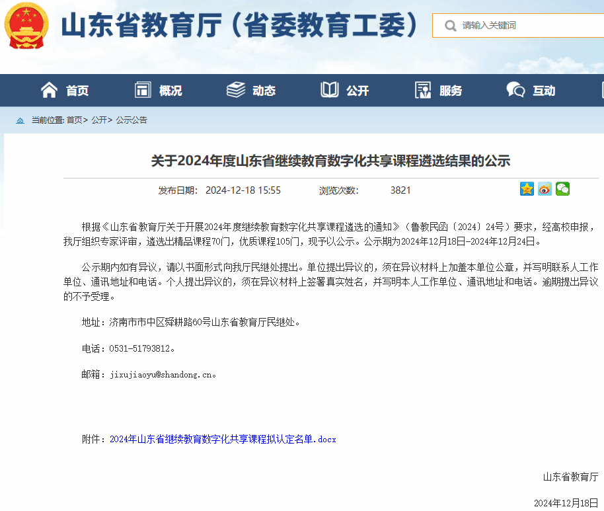Click the small home icon in breadcrumb
This screenshot has height=511, width=604.
pyautogui.click(x=20, y=120)
